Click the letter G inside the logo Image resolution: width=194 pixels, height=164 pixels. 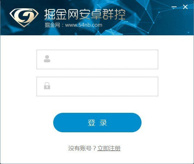tap(24, 16)
